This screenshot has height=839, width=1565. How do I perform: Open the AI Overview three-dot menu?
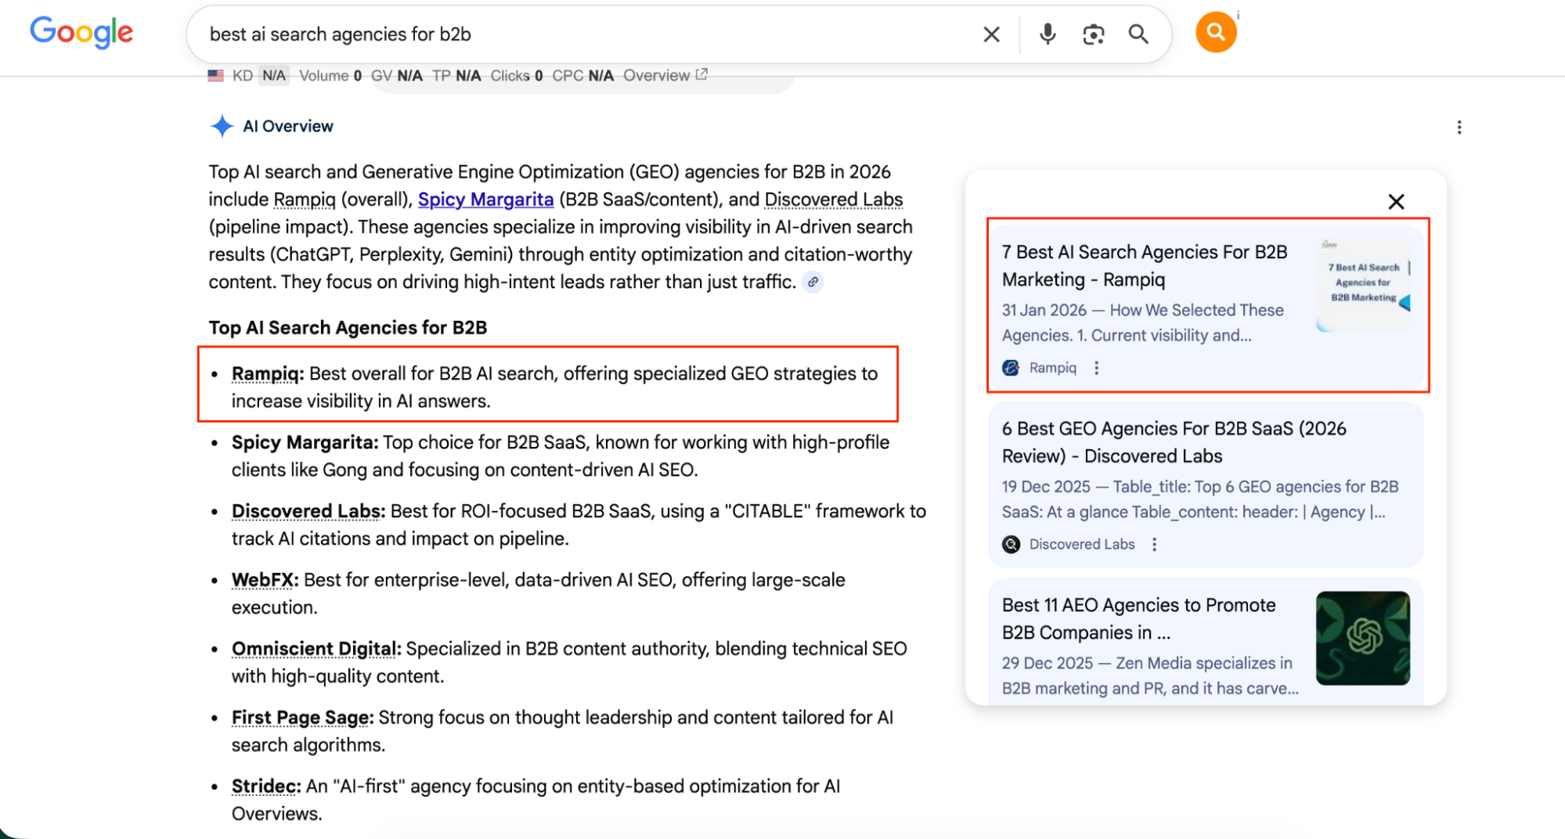click(1459, 127)
